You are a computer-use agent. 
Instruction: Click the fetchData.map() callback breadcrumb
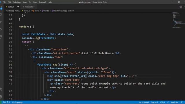tap(63, 11)
